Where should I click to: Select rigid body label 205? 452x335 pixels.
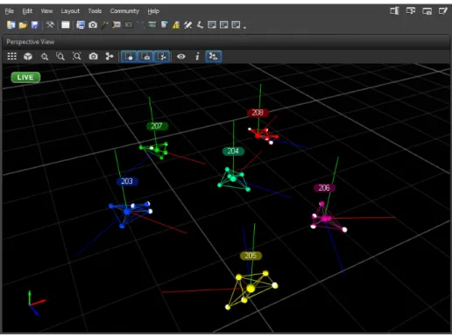251,255
